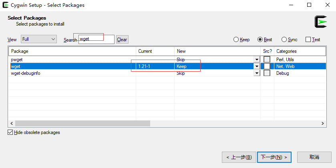Click the Debug category cell
Viewport: 336px width, 168px height.
pyautogui.click(x=283, y=73)
